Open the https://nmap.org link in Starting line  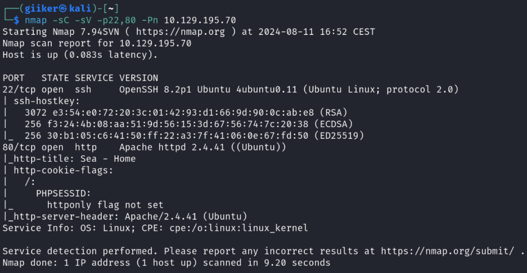click(183, 31)
